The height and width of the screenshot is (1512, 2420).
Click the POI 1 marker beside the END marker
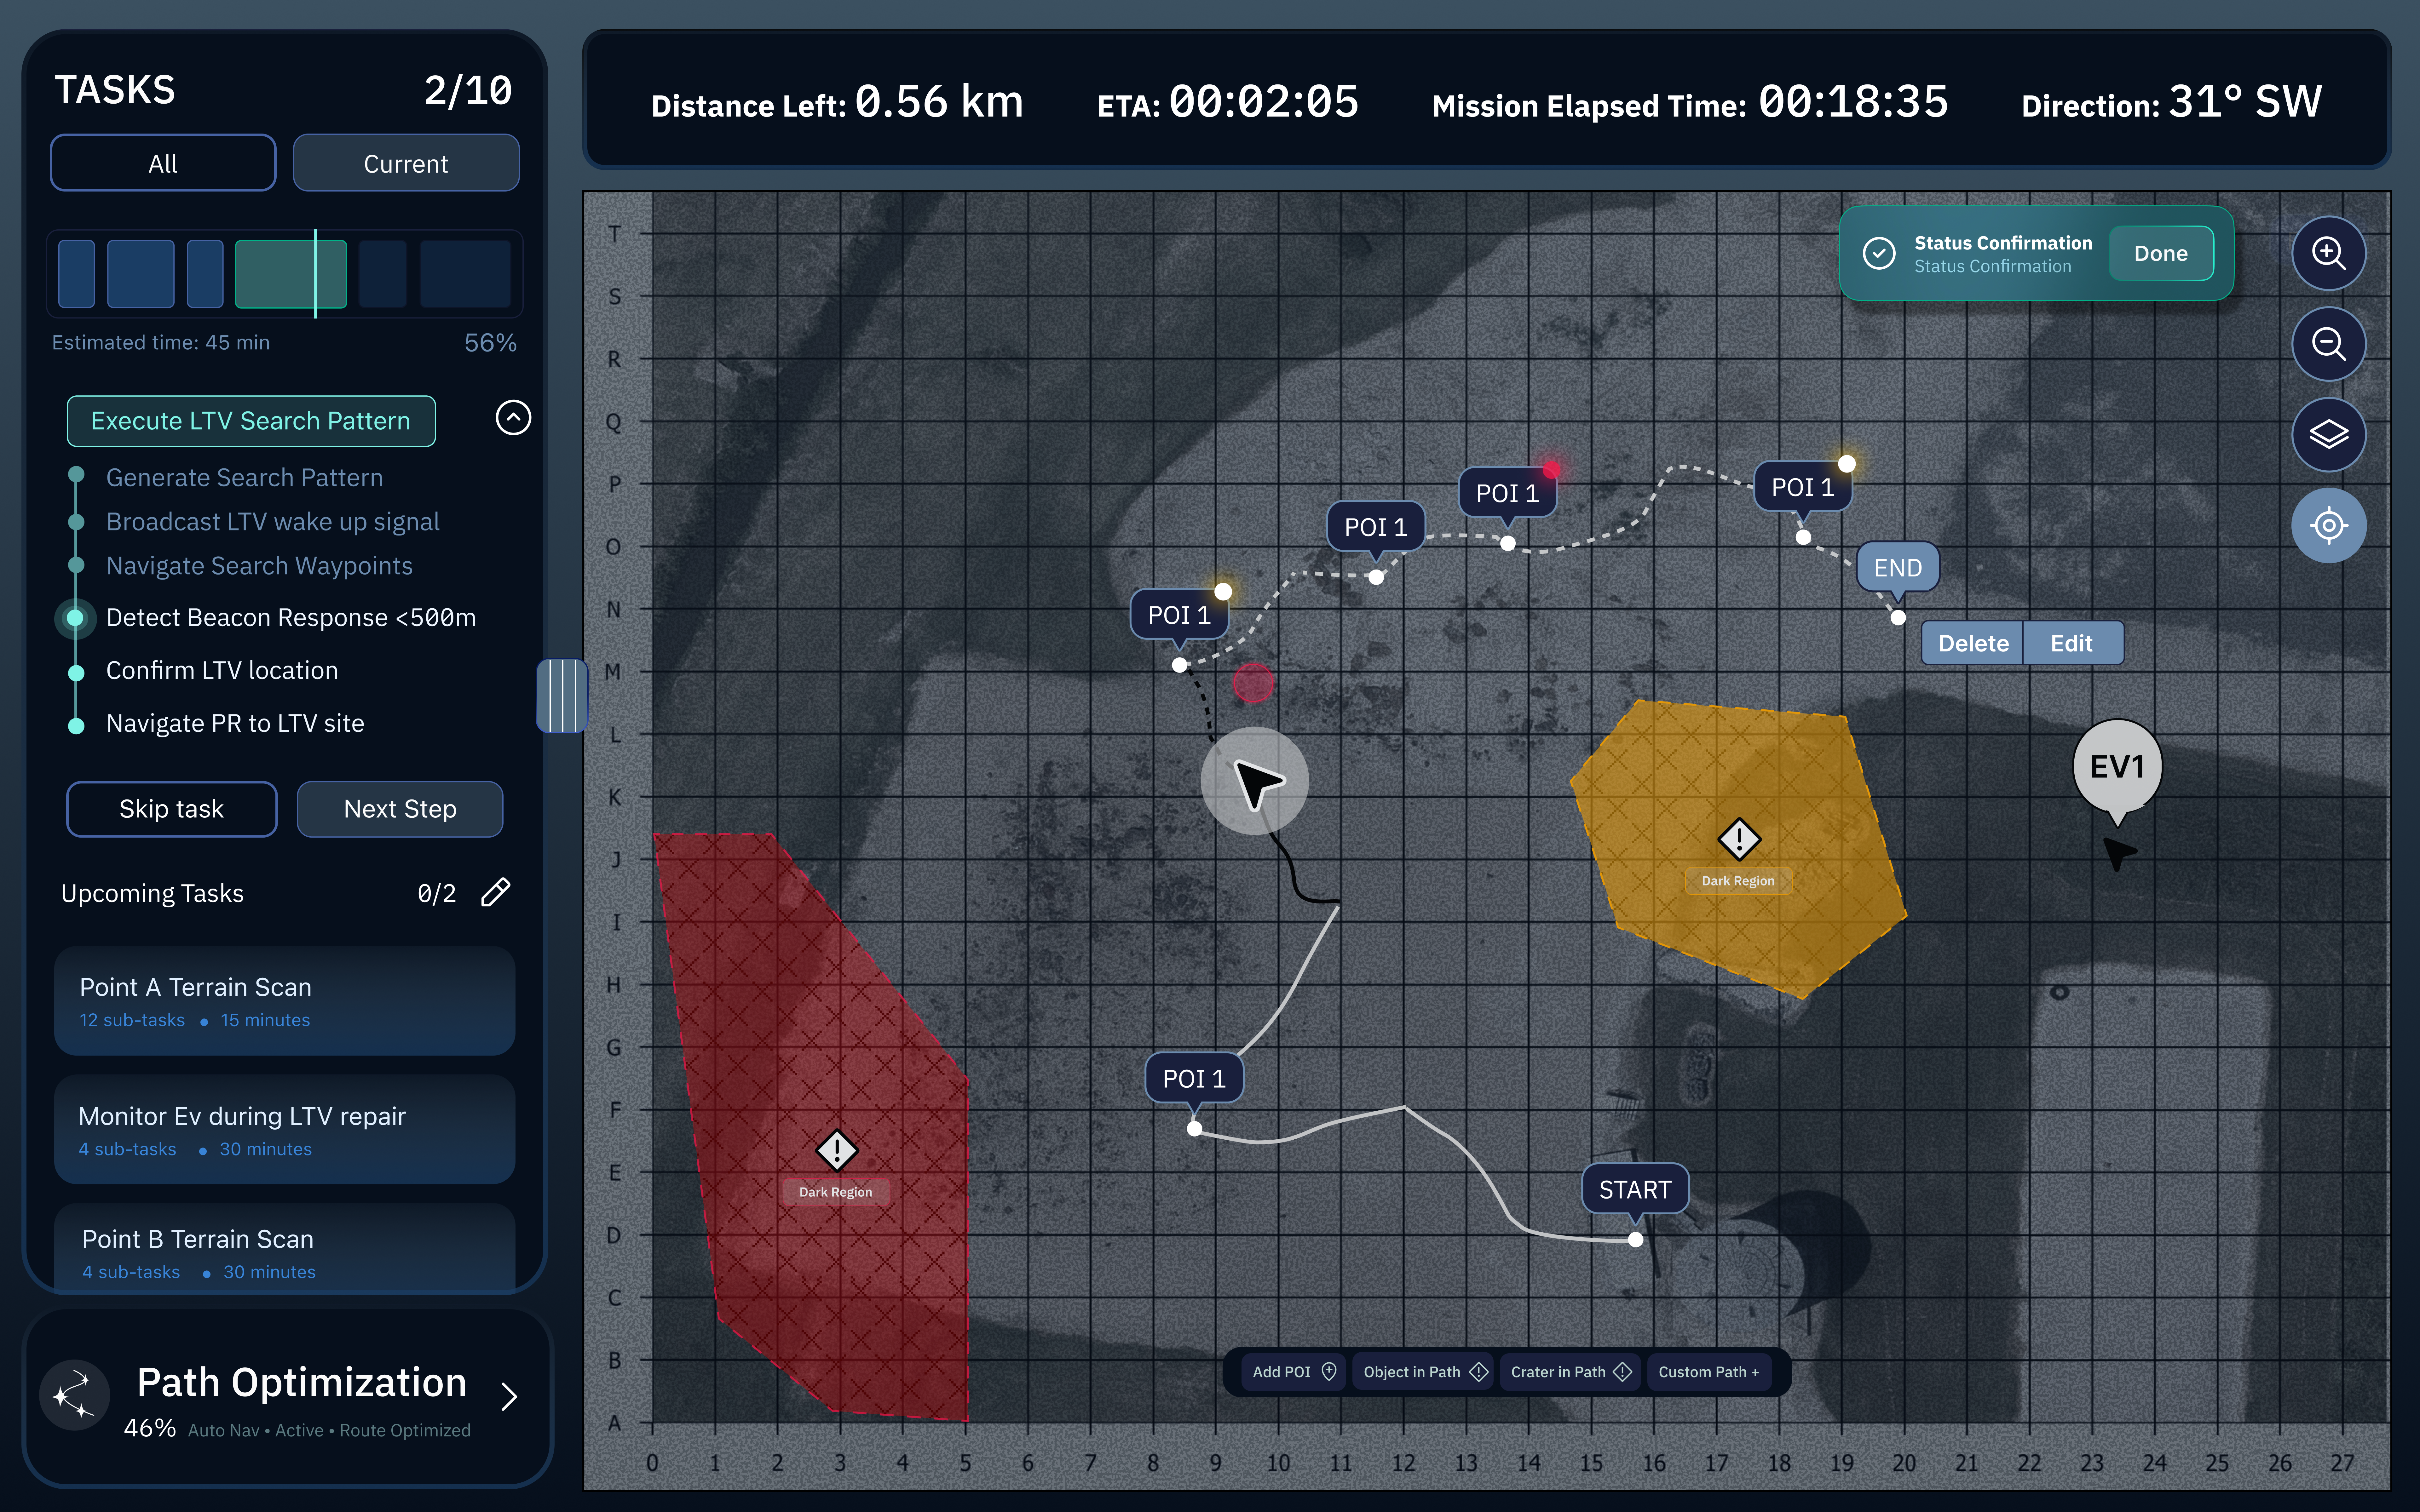click(x=1803, y=487)
